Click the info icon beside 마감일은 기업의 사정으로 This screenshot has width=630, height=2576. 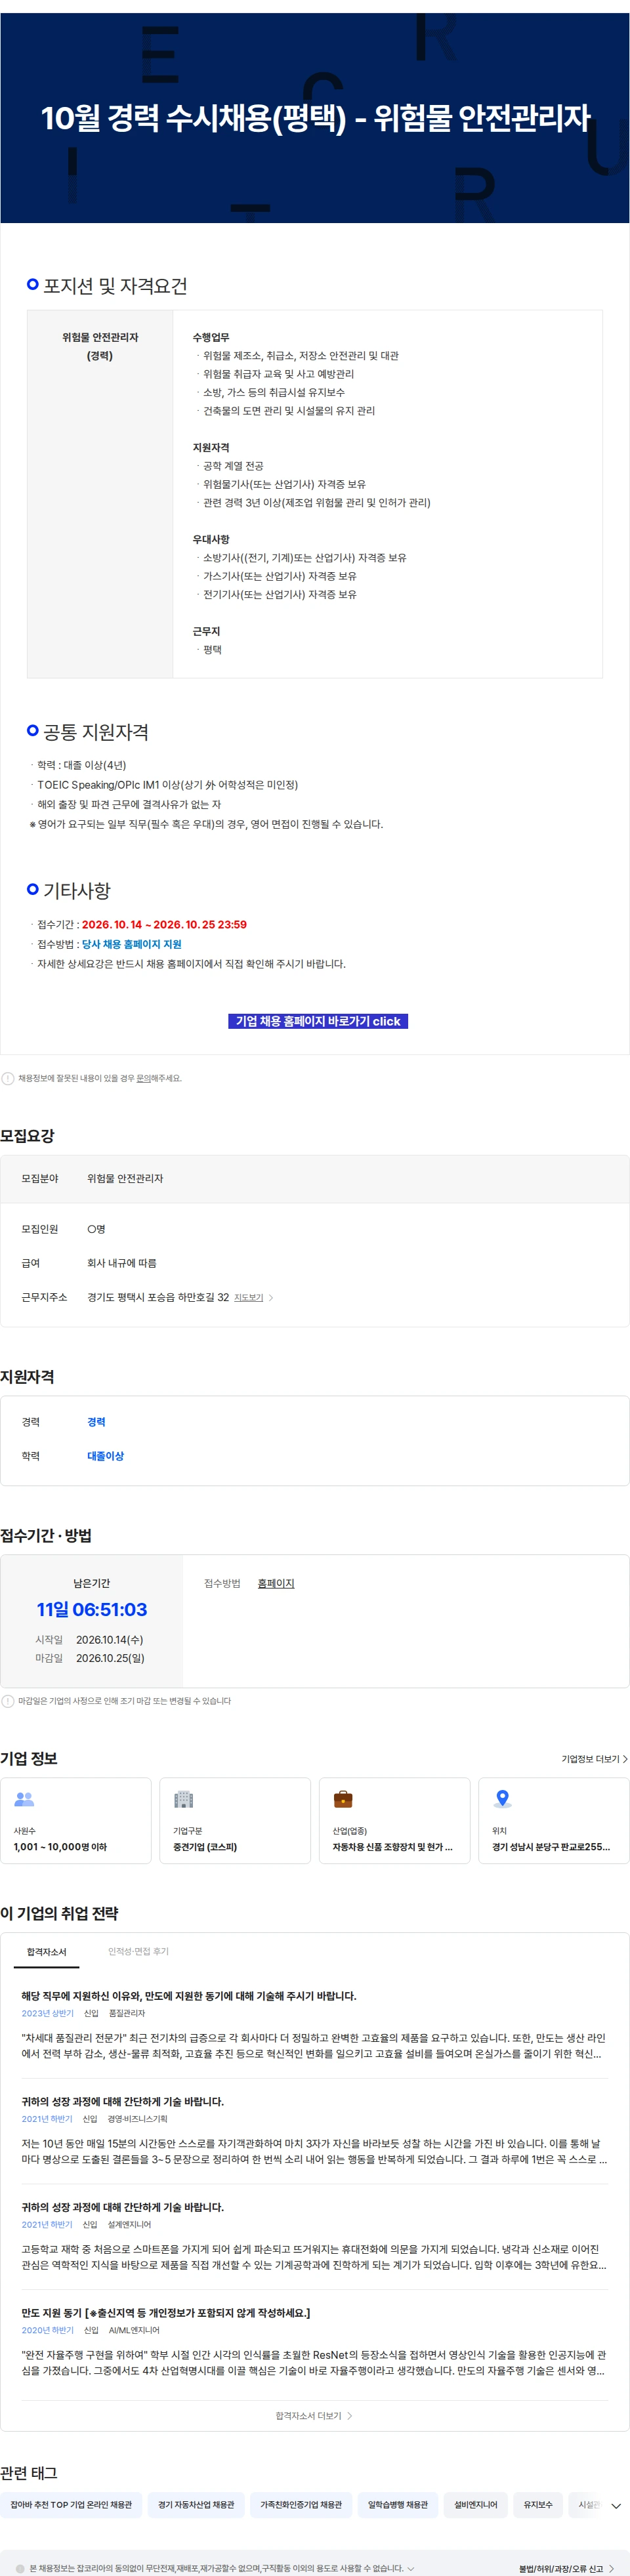click(8, 1701)
